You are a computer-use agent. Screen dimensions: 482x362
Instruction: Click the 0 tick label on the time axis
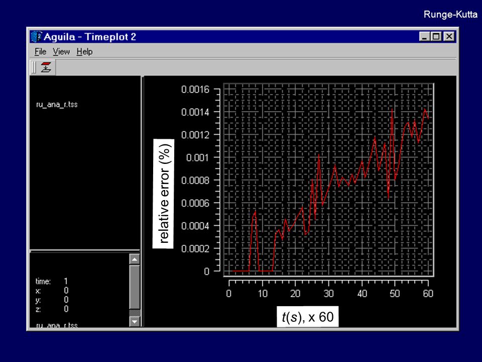coord(229,293)
